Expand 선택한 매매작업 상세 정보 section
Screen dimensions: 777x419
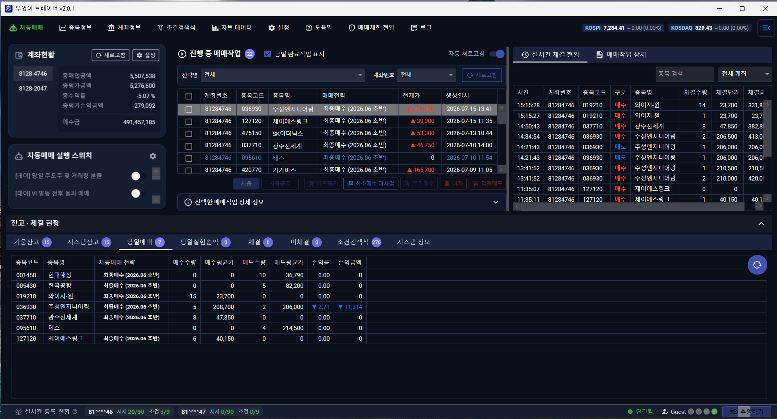click(x=342, y=202)
